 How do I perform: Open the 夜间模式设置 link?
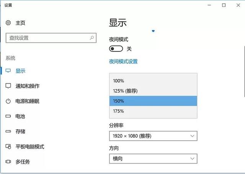point(123,61)
